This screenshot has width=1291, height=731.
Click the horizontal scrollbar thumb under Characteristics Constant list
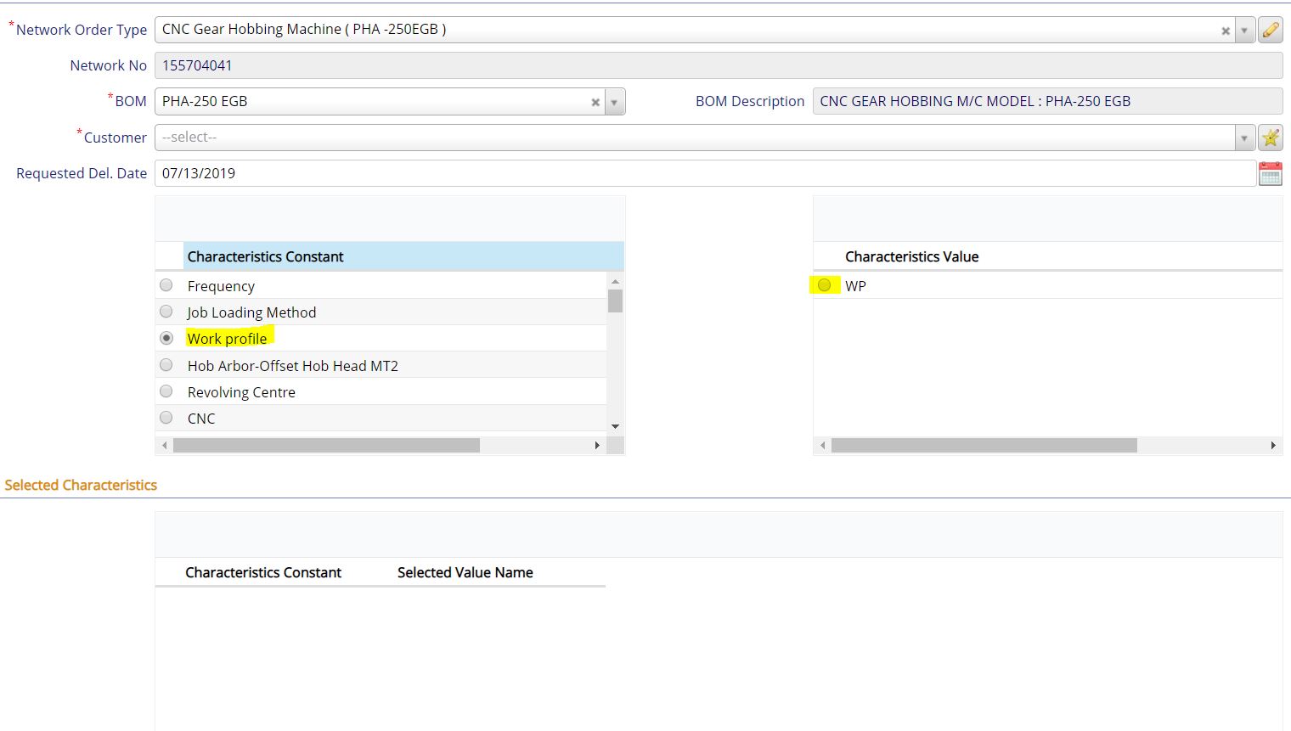[x=326, y=445]
